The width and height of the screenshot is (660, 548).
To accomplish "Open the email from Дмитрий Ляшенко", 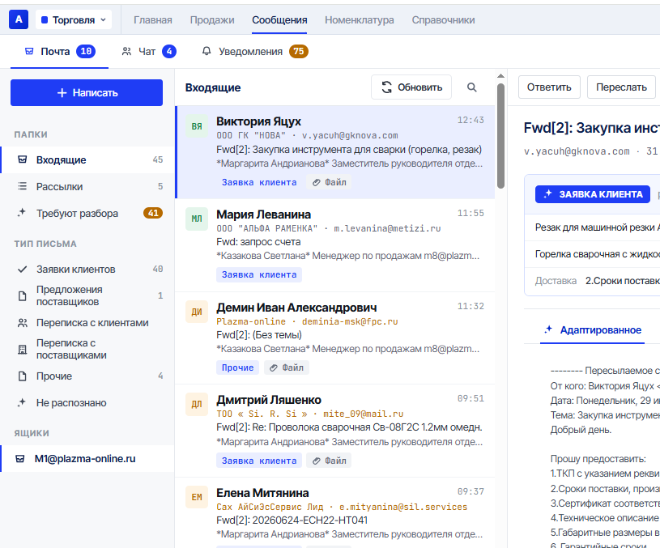I will point(335,431).
